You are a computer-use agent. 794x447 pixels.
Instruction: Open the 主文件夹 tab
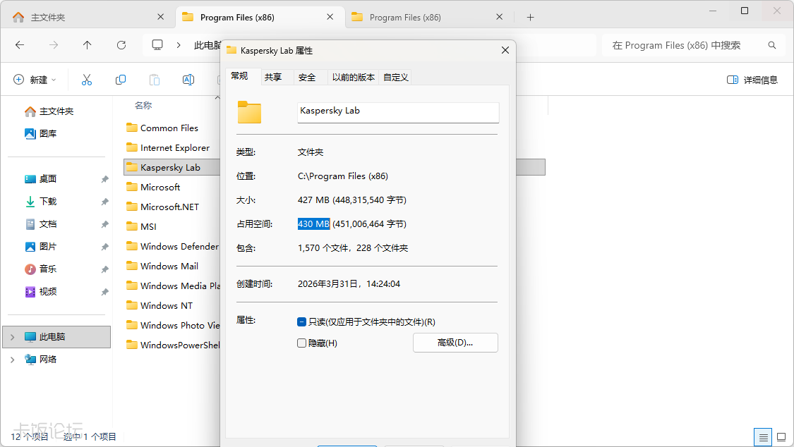click(x=89, y=17)
